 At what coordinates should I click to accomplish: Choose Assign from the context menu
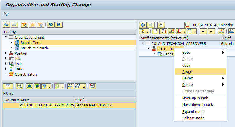coord(187,72)
